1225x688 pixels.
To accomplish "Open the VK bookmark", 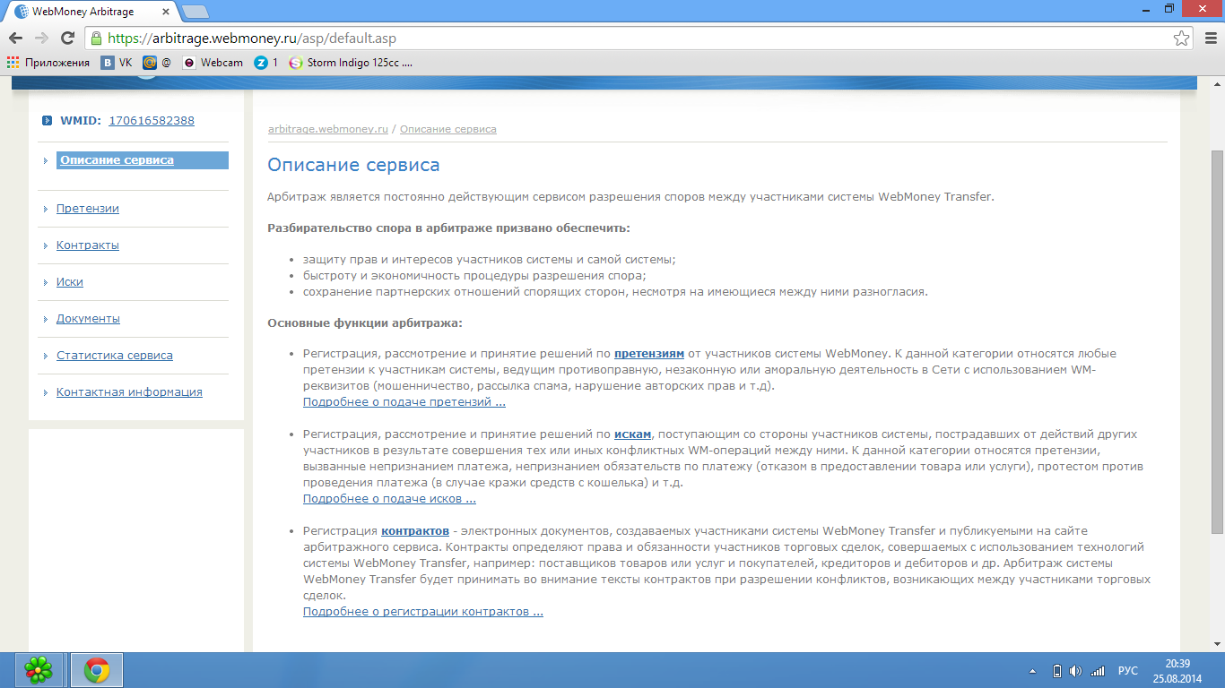I will (117, 63).
